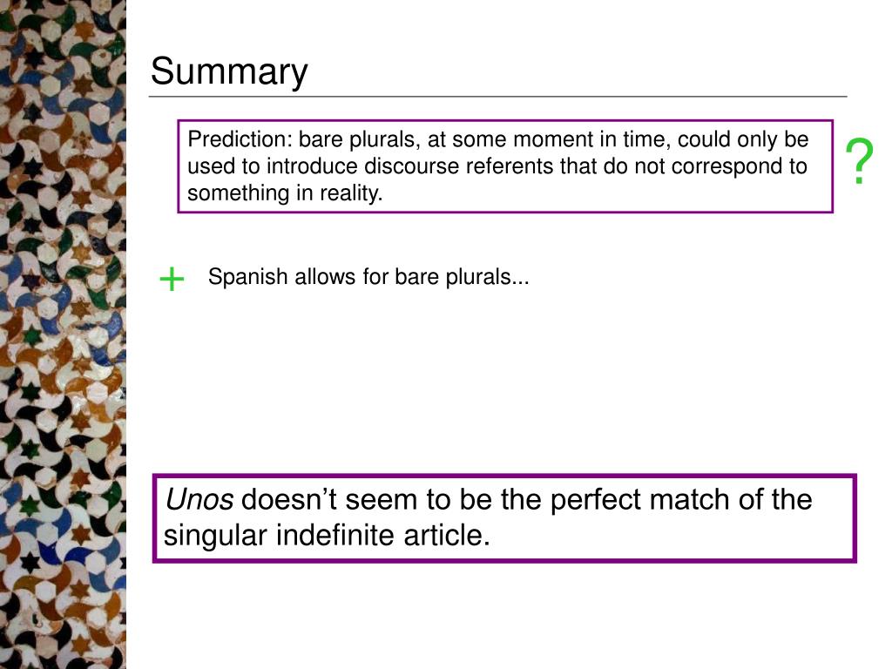Click the mosaic tile image strip

coord(63,334)
